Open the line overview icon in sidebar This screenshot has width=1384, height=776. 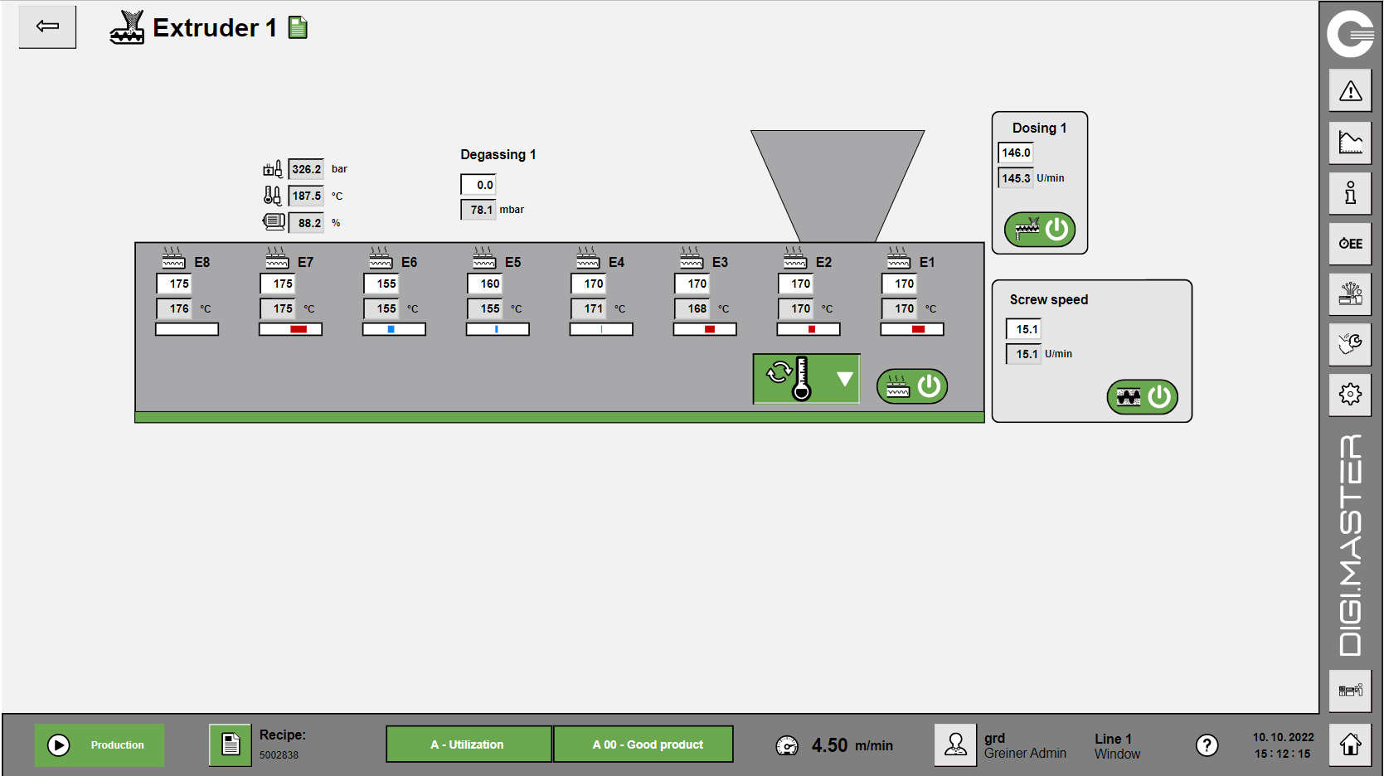coord(1350,691)
